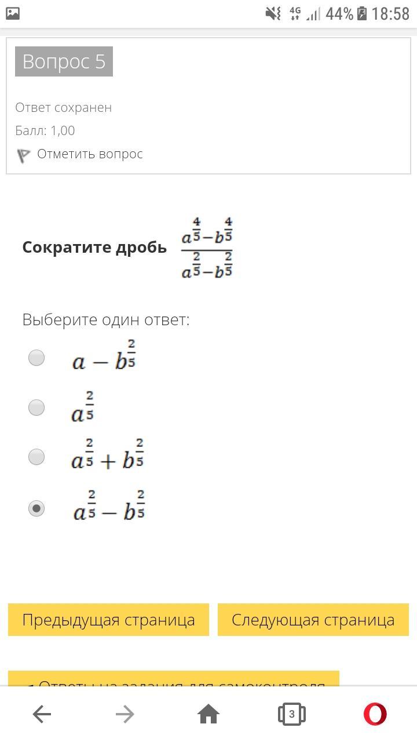Tap the Вопрос 5 heading
This screenshot has height=742, width=417.
tap(64, 61)
